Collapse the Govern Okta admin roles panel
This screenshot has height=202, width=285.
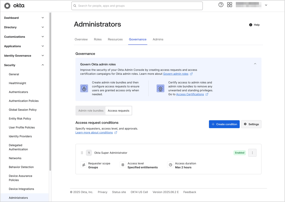(x=255, y=64)
